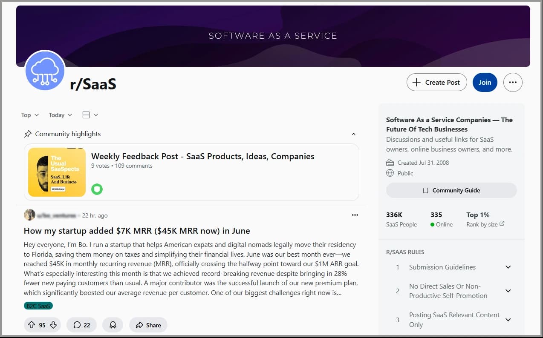Viewport: 543px width, 338px height.
Task: Click the 335 Online count
Action: click(x=442, y=219)
